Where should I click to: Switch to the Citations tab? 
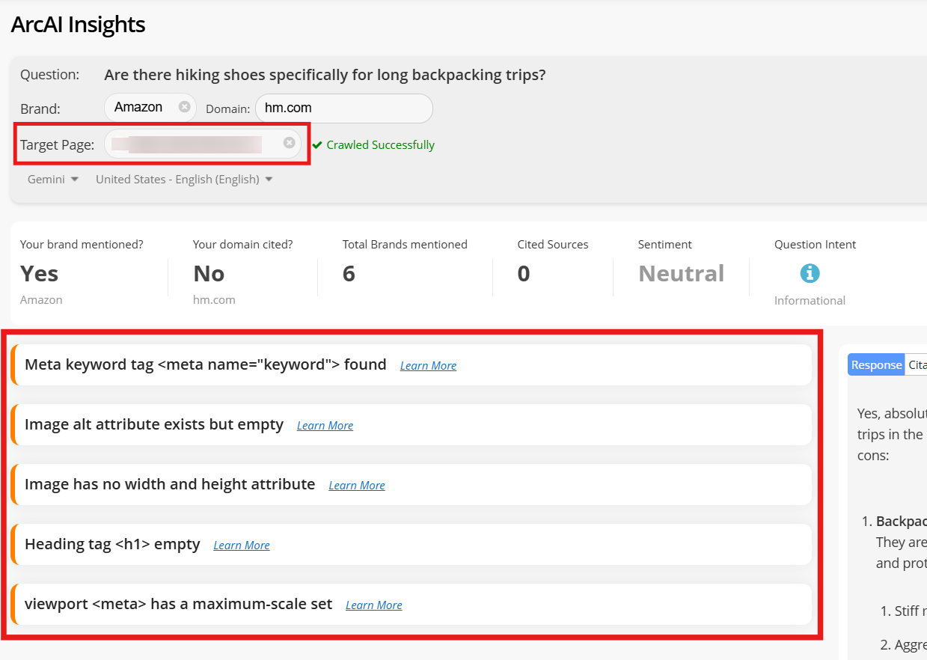tap(917, 364)
